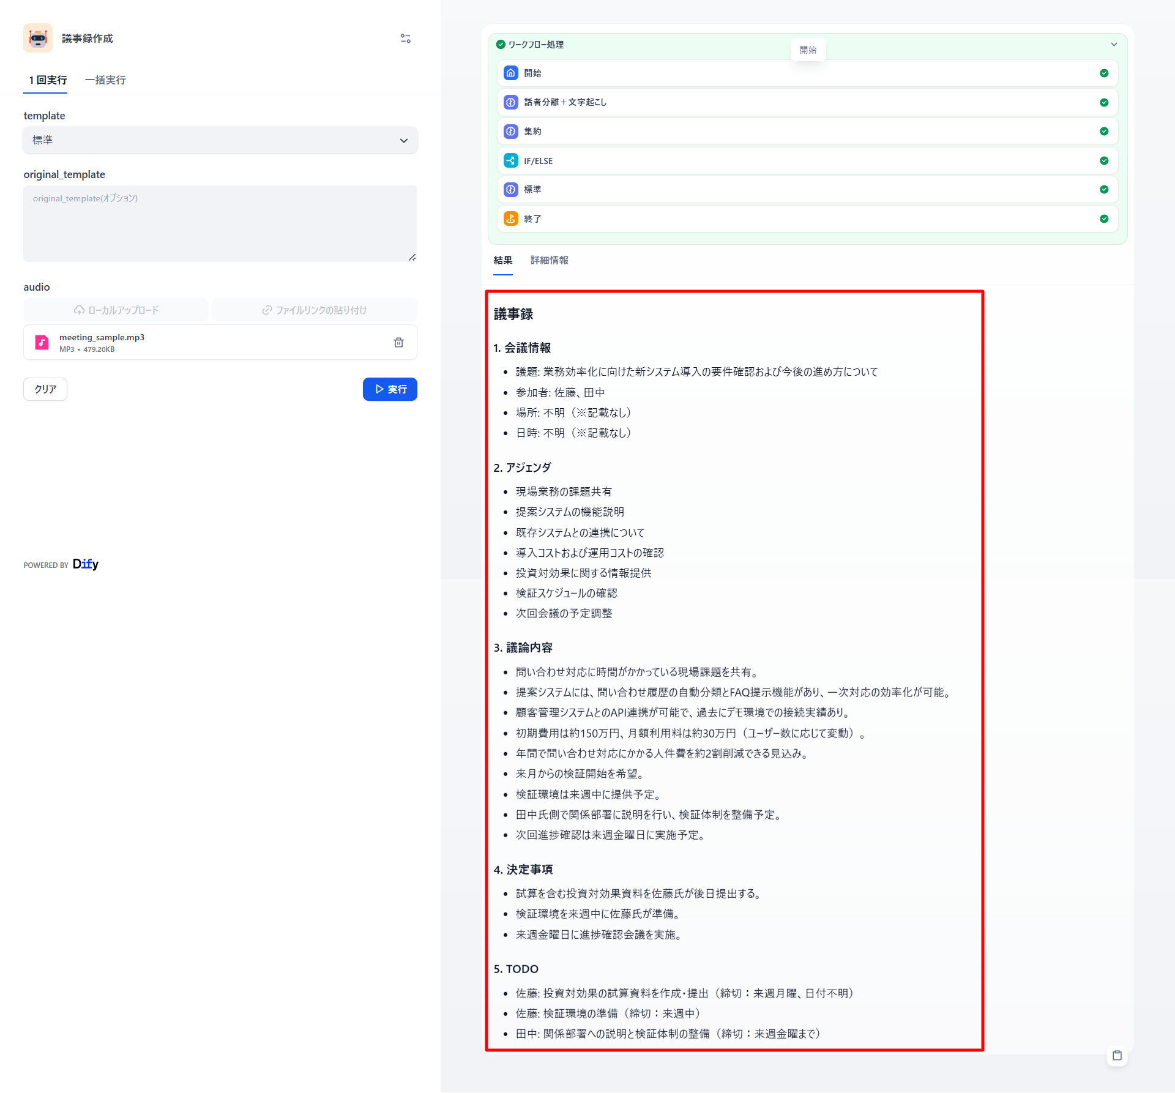This screenshot has height=1093, width=1175.
Task: Select the 結果 tab
Action: (x=502, y=261)
